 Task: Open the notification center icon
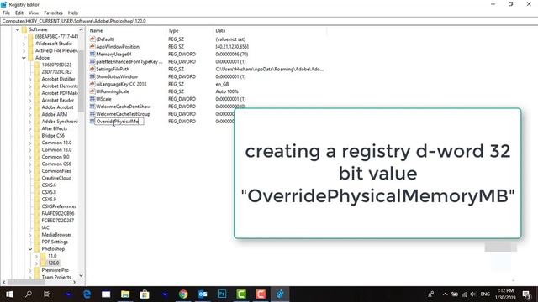(527, 294)
